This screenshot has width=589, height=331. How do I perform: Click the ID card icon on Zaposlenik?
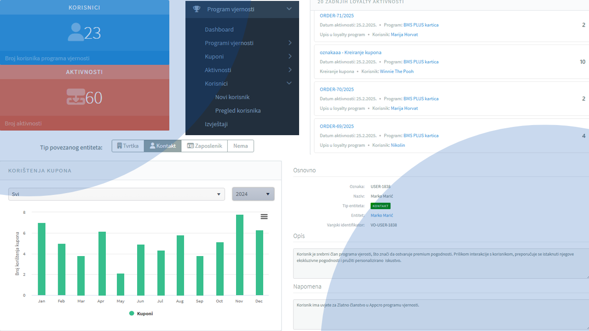point(190,146)
